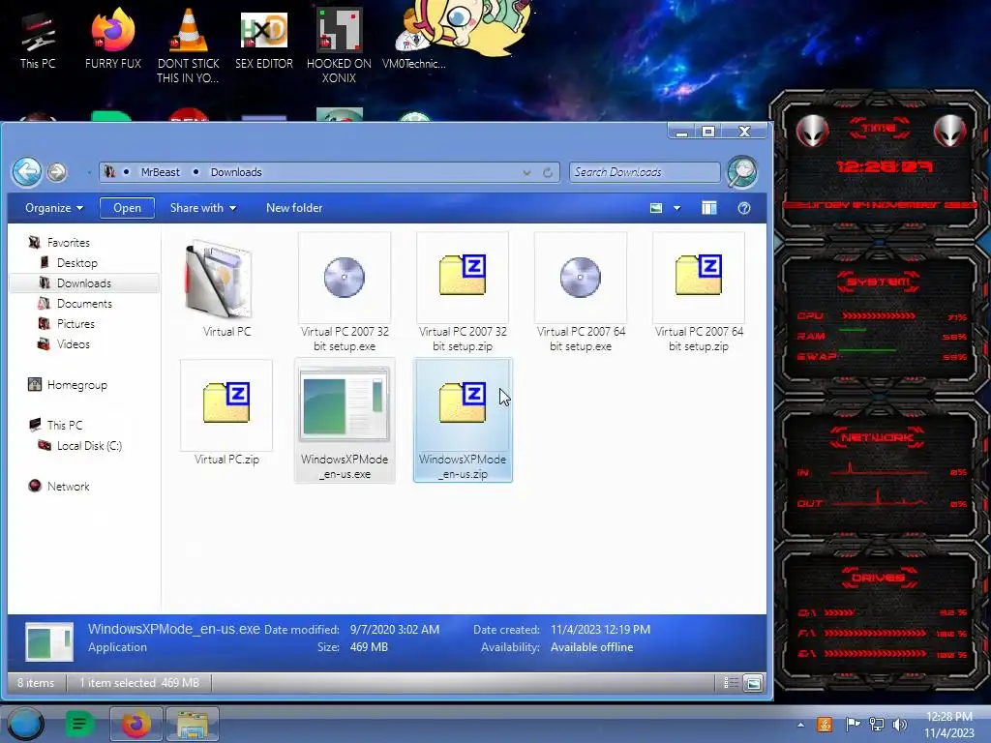Viewport: 991px width, 743px height.
Task: Click the orange tray icon
Action: 825,725
